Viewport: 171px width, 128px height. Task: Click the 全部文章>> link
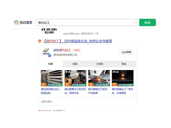point(47,101)
